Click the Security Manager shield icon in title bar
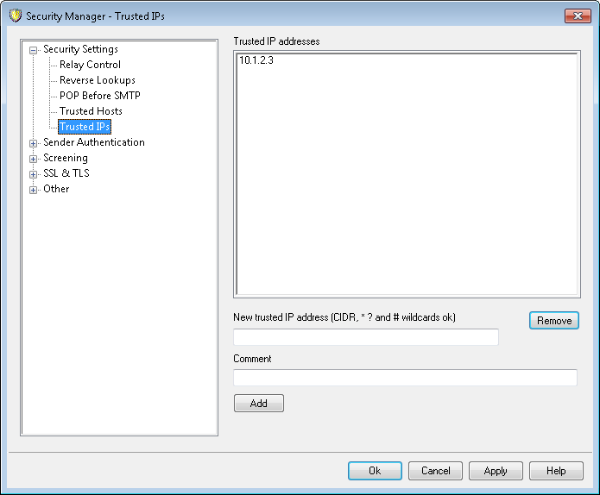600x495 pixels. 15,16
